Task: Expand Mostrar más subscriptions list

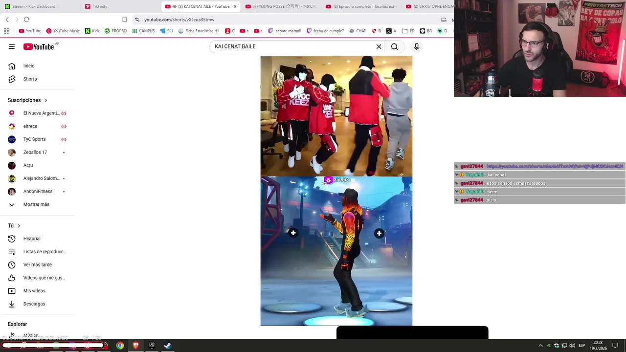Action: pos(37,204)
